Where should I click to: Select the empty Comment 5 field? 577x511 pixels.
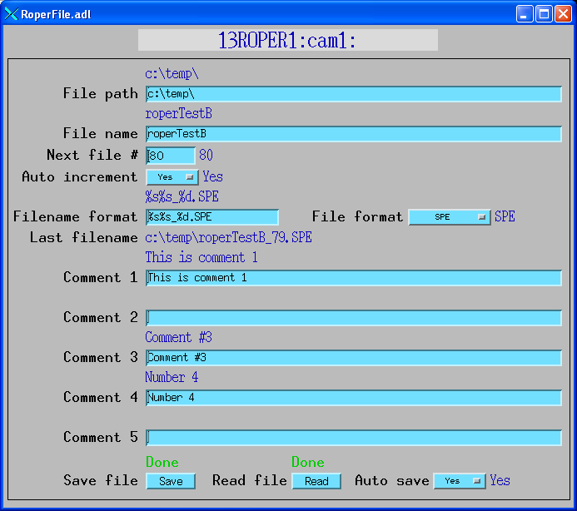tap(353, 438)
